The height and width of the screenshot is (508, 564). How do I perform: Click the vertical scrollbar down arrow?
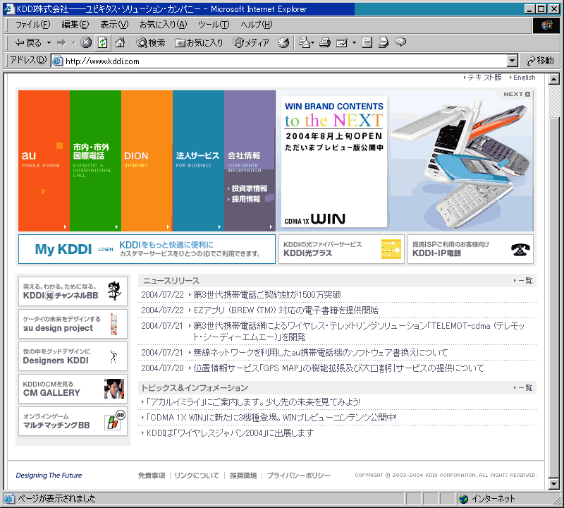tap(554, 484)
